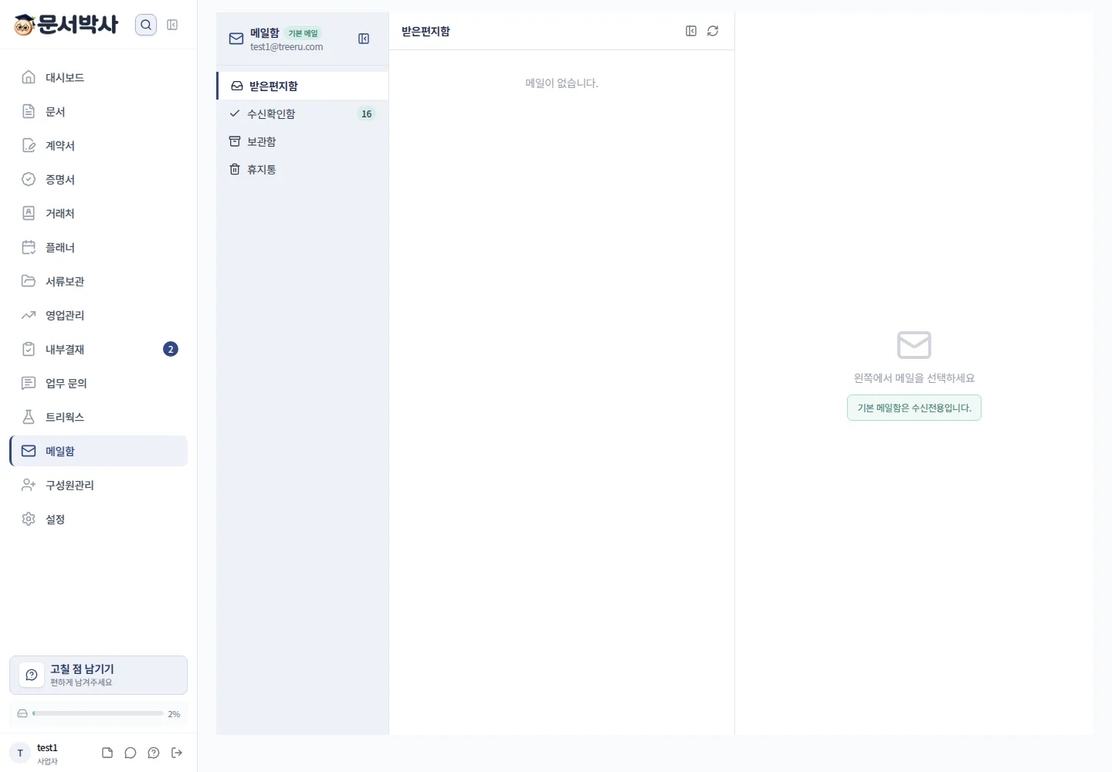The width and height of the screenshot is (1112, 772).
Task: Select the 받은편지함 folder
Action: coord(303,86)
